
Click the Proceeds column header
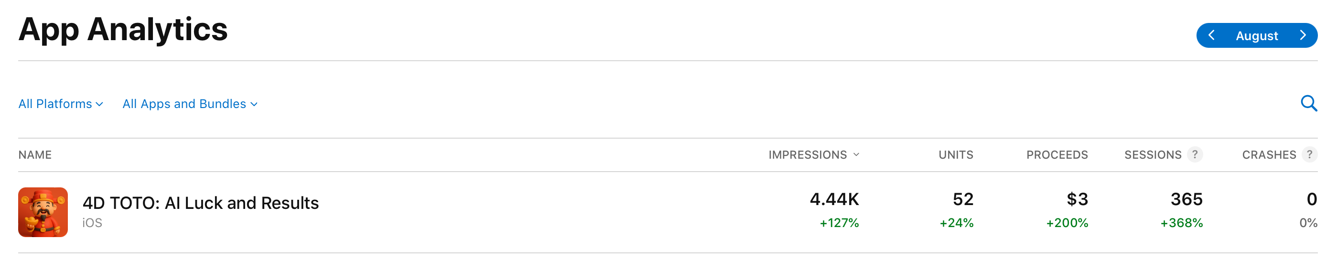(x=1057, y=154)
